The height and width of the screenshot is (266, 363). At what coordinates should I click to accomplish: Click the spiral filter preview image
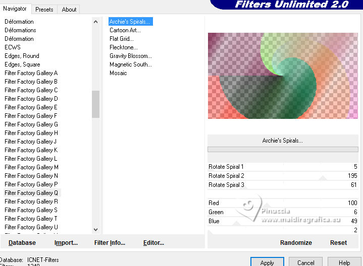[283, 76]
